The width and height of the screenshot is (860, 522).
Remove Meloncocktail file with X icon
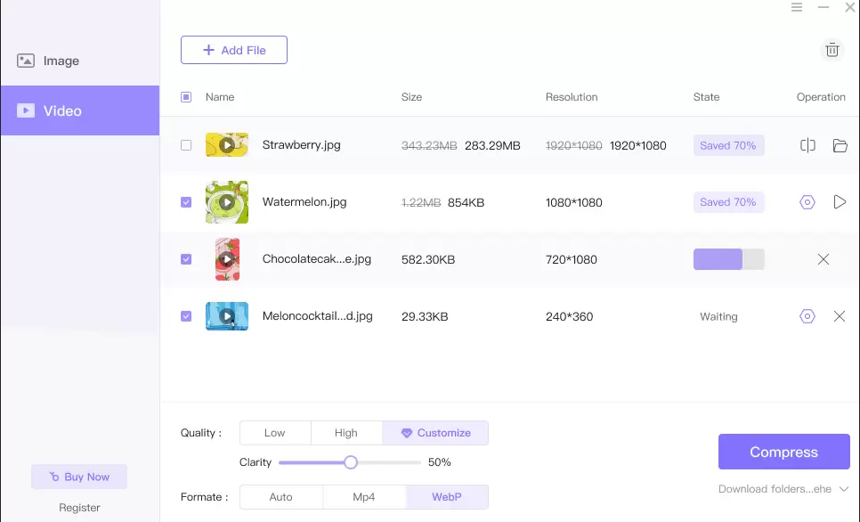840,316
